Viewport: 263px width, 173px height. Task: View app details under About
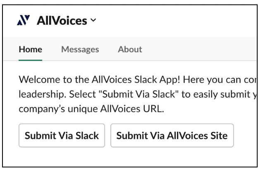(x=130, y=49)
